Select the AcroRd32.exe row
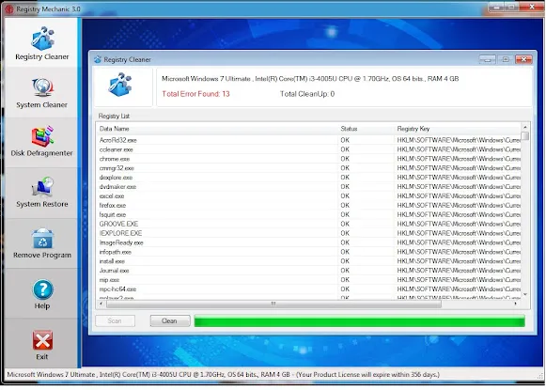 click(308, 140)
